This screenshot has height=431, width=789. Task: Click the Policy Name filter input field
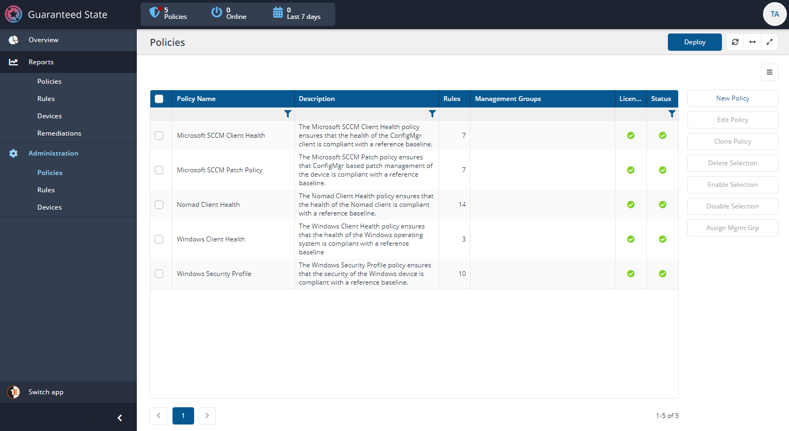(228, 114)
